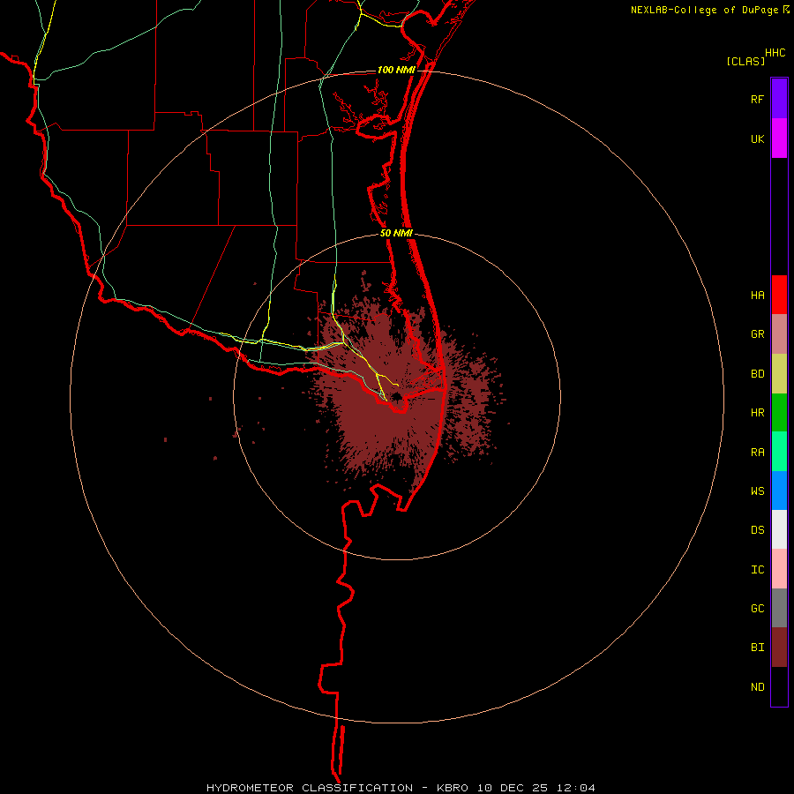The height and width of the screenshot is (794, 794).
Task: Click the UK magenta legend swatch
Action: (779, 139)
